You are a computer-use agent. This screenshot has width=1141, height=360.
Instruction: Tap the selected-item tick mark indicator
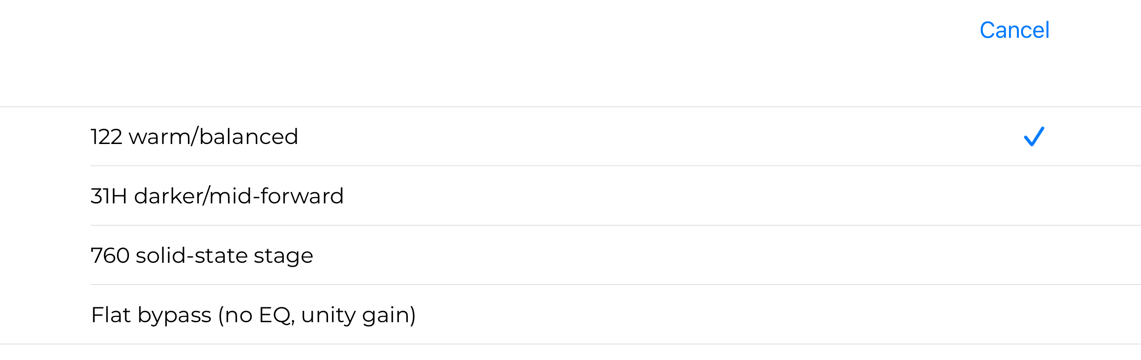(x=1034, y=136)
